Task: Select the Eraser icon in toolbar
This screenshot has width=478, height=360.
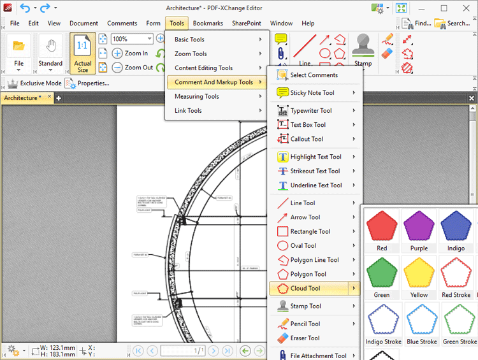Action: [x=387, y=54]
